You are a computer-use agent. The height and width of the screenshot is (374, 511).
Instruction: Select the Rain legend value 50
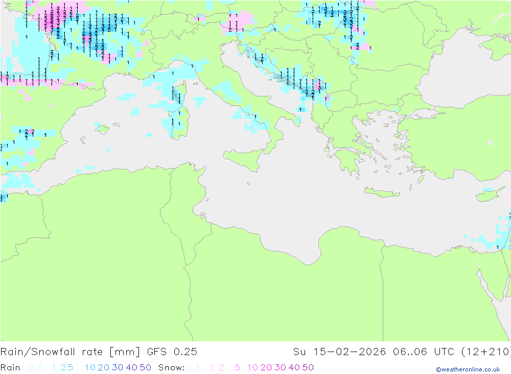pyautogui.click(x=145, y=367)
